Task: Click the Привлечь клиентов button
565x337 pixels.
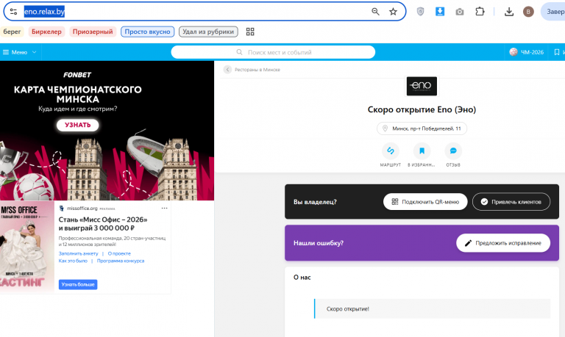Action: [x=511, y=202]
